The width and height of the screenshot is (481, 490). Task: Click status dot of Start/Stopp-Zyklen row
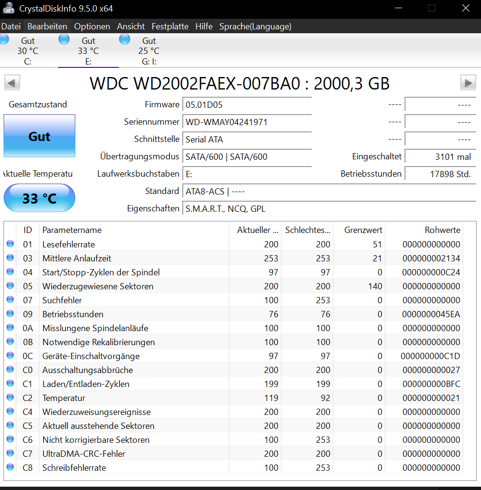(10, 271)
